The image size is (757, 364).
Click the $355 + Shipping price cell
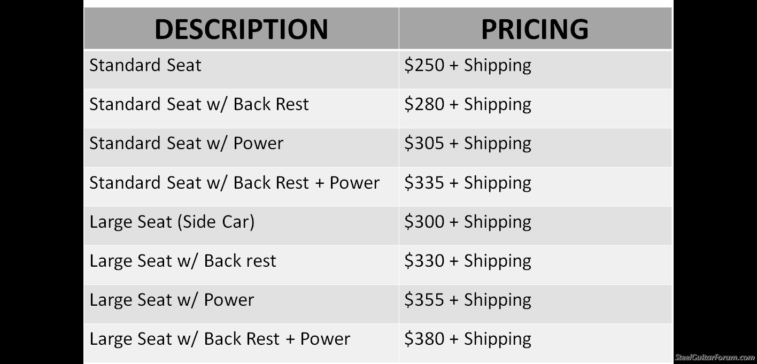click(468, 300)
